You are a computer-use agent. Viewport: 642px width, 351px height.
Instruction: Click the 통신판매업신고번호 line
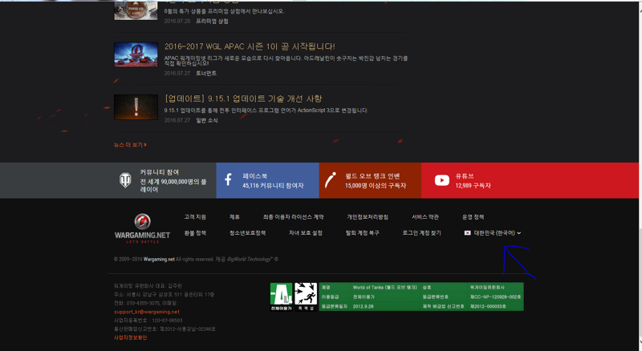(x=165, y=329)
